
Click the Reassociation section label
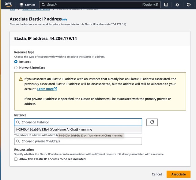pos(24,150)
